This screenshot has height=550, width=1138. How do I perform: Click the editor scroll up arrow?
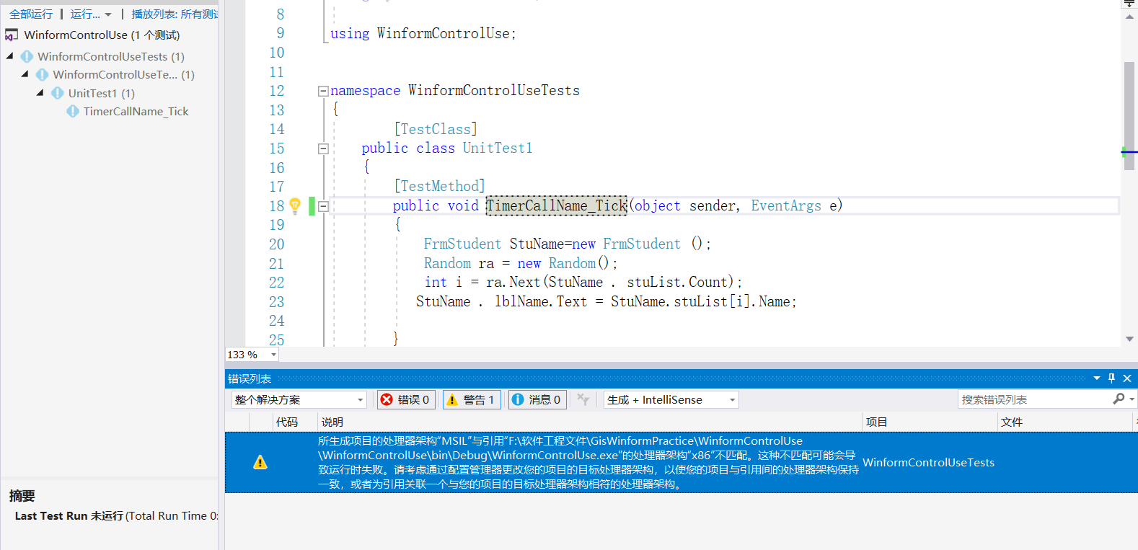[1129, 17]
